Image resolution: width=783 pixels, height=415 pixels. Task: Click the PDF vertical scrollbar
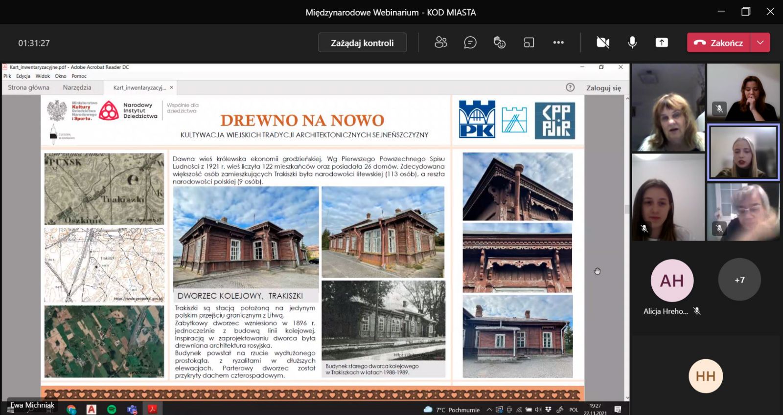pos(627,209)
